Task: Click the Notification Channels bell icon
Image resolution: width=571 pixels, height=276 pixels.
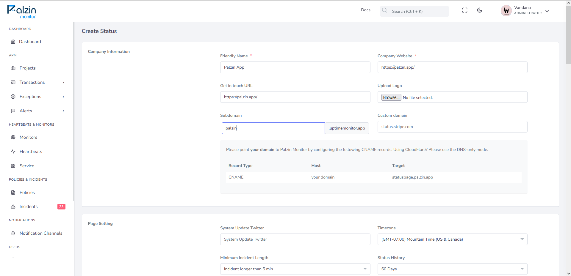Action: point(13,233)
